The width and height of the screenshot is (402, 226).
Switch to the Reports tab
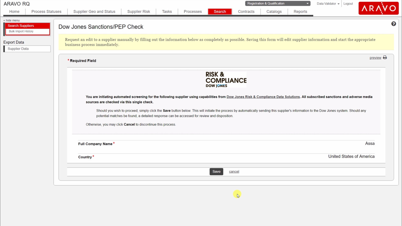pyautogui.click(x=300, y=12)
